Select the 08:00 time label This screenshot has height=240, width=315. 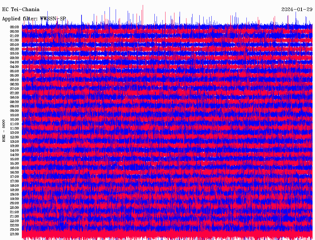coord(14,98)
